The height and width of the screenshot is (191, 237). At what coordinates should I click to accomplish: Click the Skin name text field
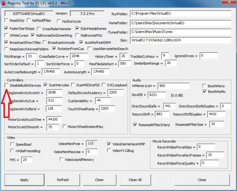pos(181,40)
